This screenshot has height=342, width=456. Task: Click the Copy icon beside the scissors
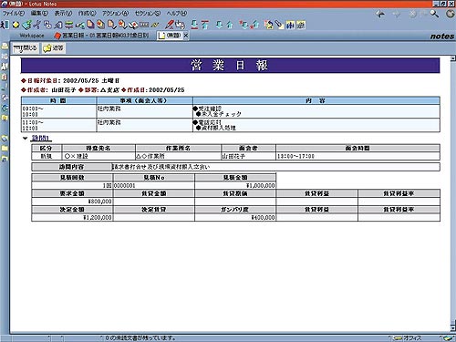click(47, 25)
